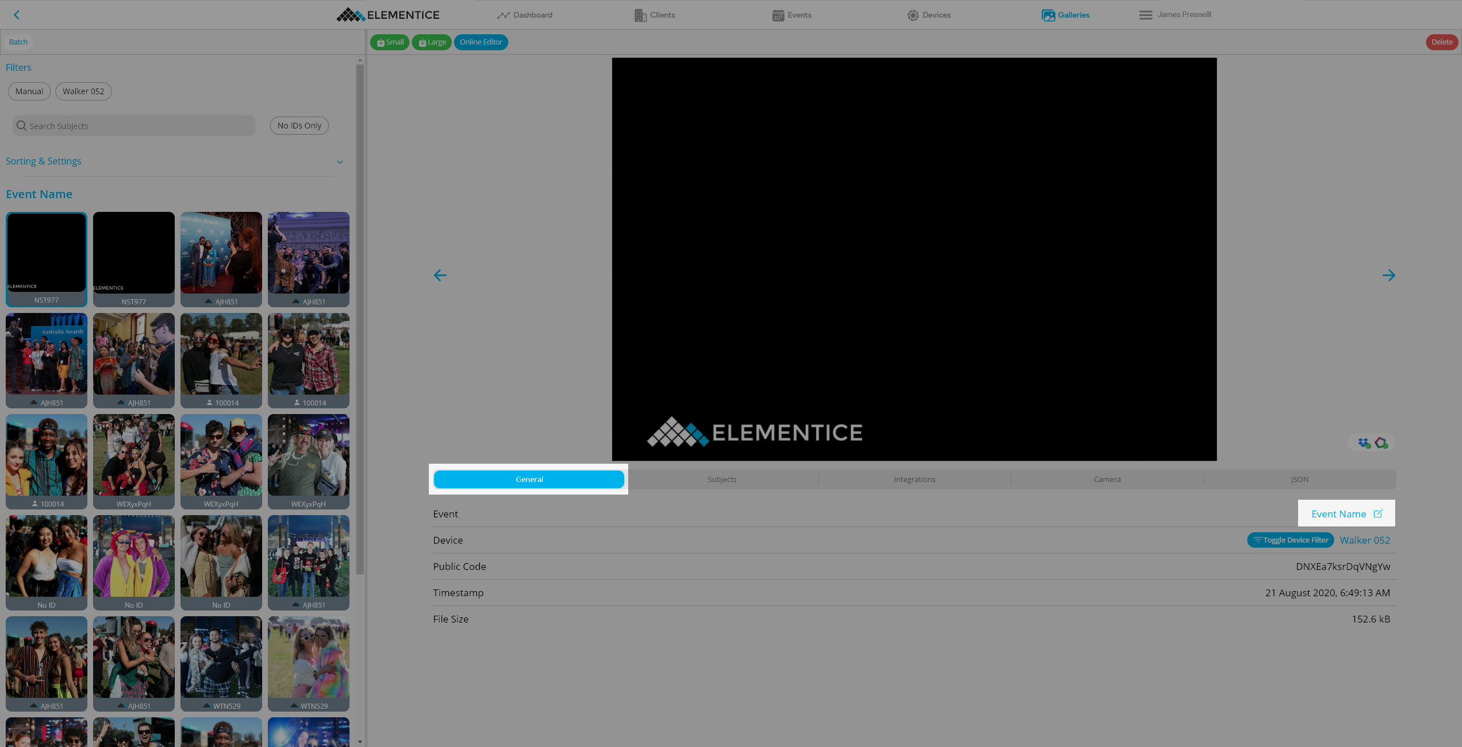The width and height of the screenshot is (1462, 747).
Task: Select the second black NST977 thumbnail
Action: pos(134,259)
